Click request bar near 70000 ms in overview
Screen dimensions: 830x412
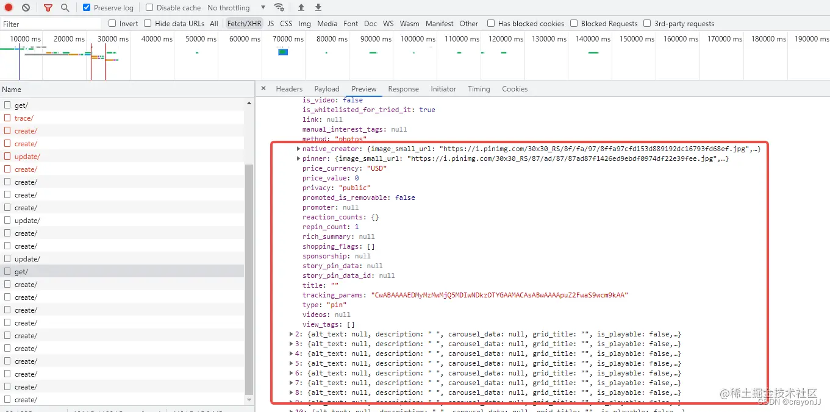[x=283, y=52]
